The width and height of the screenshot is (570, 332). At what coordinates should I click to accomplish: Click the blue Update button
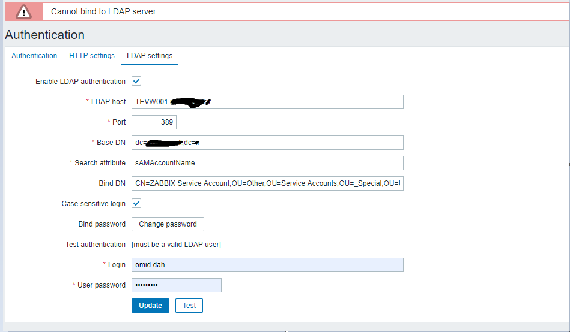pos(150,306)
